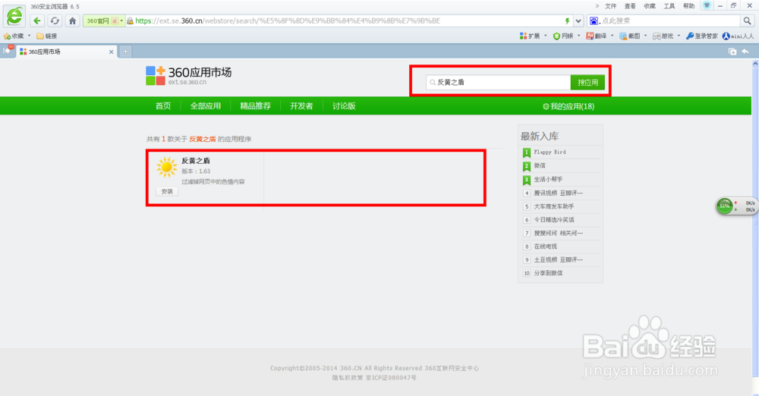Open 大车商发车助手 in the list
The width and height of the screenshot is (759, 396).
coord(554,206)
